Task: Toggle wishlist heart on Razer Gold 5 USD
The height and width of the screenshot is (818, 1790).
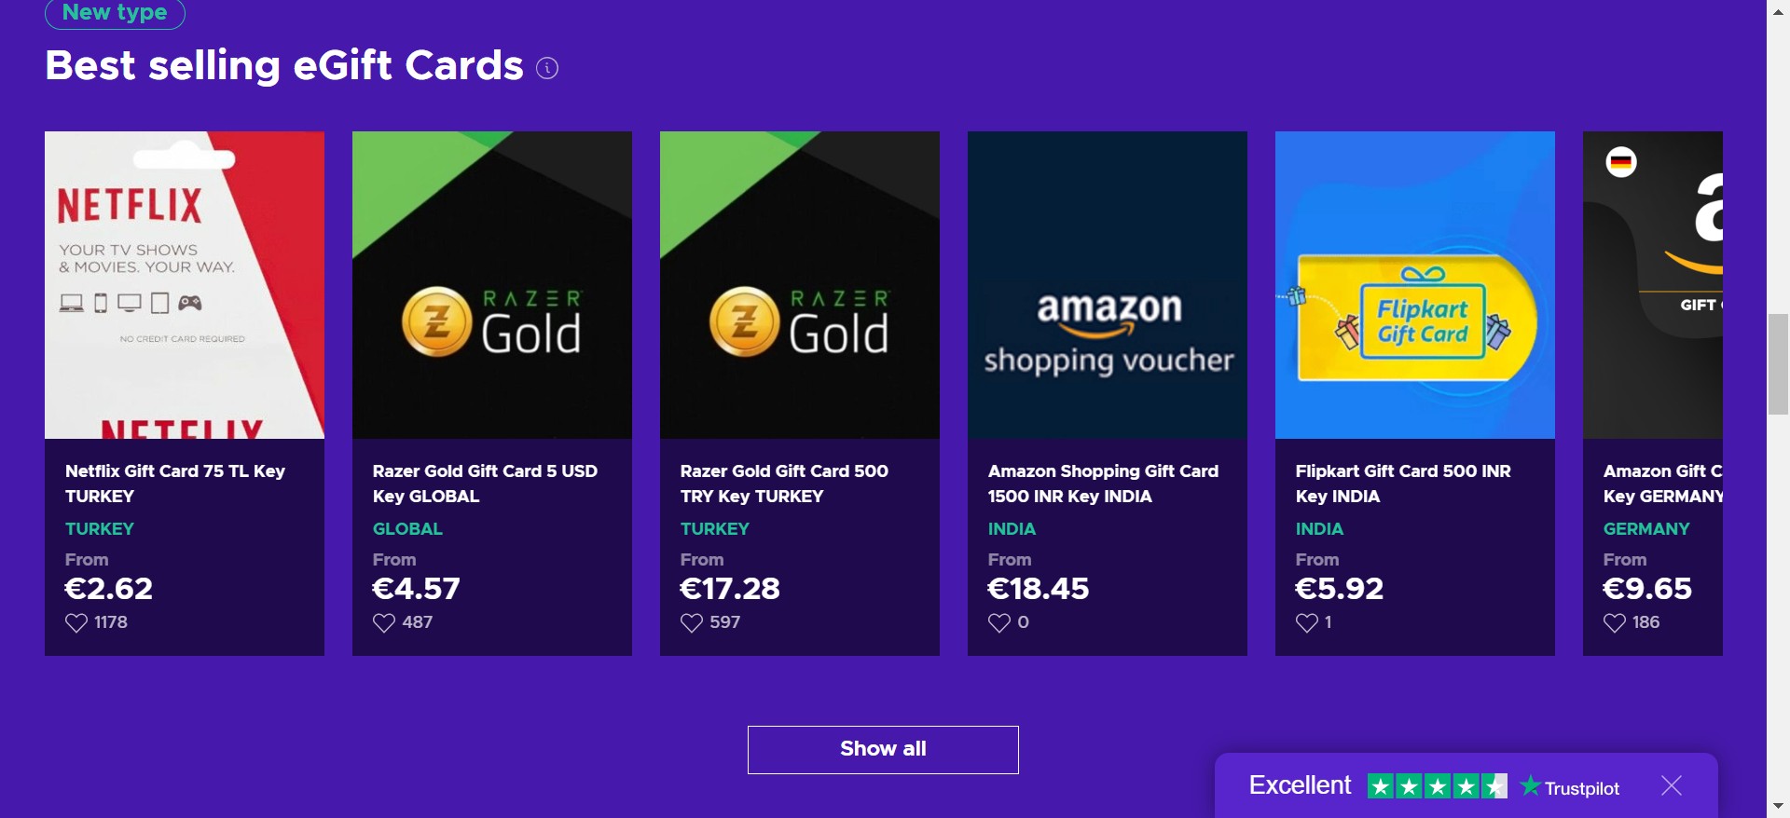Action: 384,622
